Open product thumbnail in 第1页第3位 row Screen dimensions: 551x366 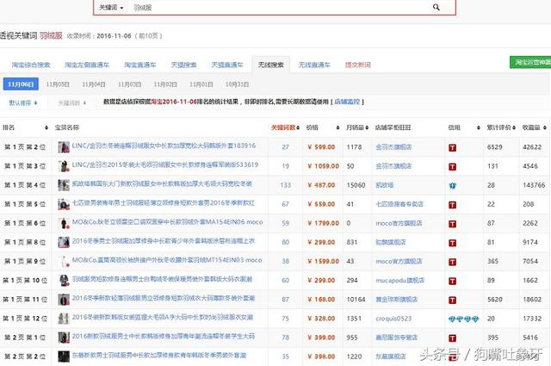click(x=64, y=166)
